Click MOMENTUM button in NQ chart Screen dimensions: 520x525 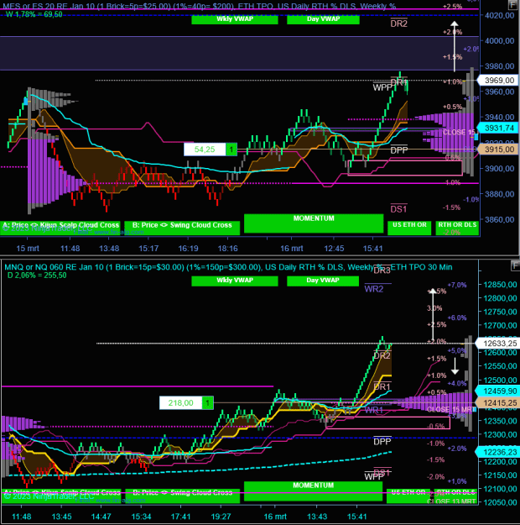(x=313, y=491)
